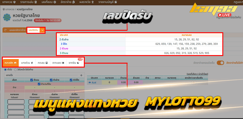Click the 3 ตัวบน numbers starting with 026, 029
Viewport: 243px width, 119px height.
point(187,53)
